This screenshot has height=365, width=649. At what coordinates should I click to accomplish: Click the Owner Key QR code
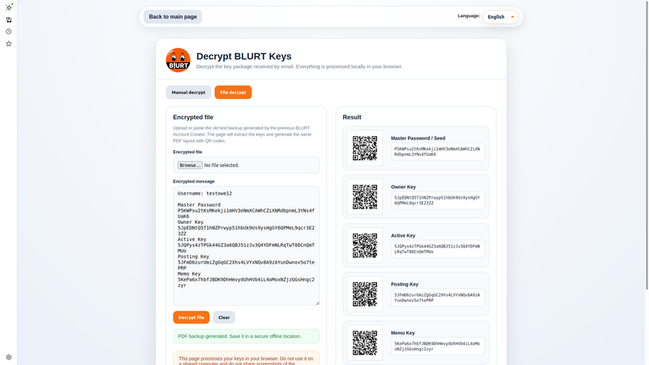(364, 197)
